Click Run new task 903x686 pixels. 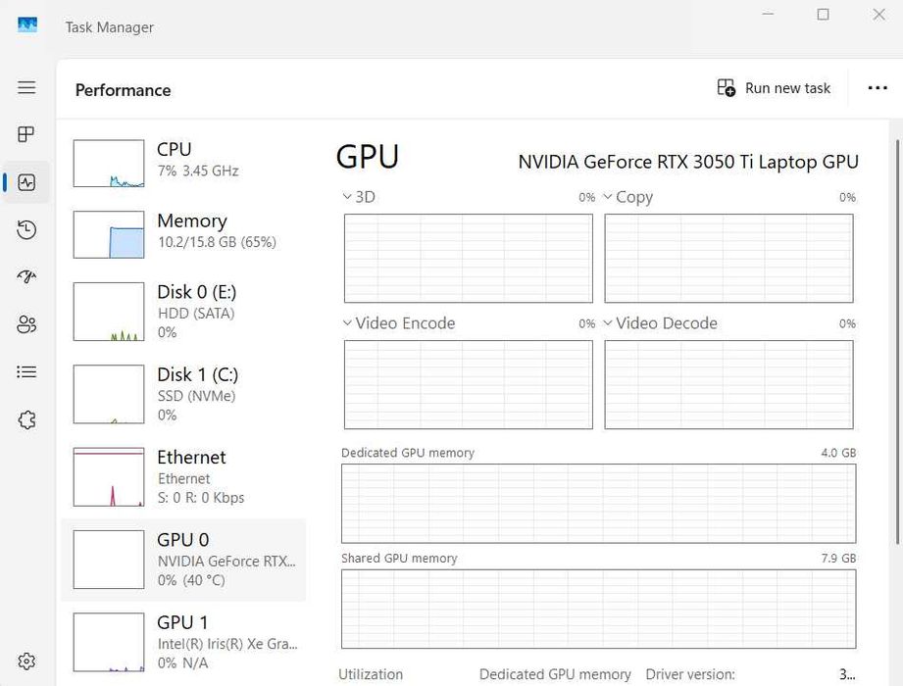(x=774, y=88)
